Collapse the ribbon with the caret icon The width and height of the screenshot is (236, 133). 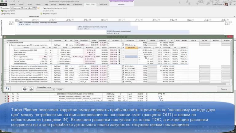234,16
